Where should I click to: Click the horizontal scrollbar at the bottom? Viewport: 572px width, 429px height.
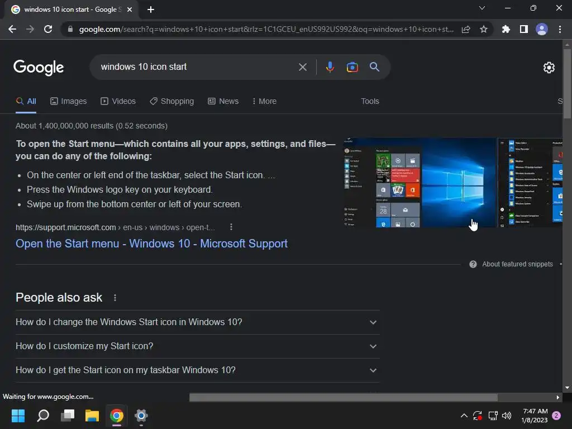344,397
